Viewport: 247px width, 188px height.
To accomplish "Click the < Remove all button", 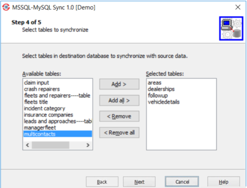I will pos(119,132).
